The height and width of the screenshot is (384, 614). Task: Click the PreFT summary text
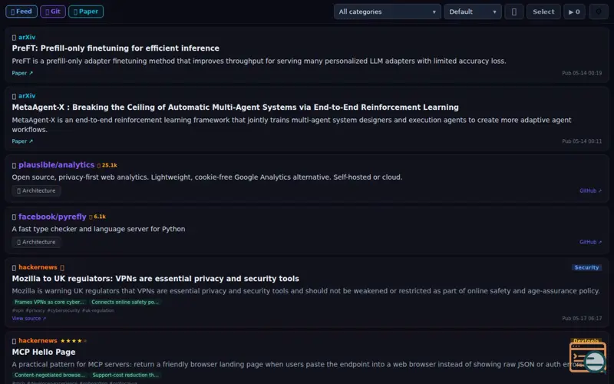point(259,61)
